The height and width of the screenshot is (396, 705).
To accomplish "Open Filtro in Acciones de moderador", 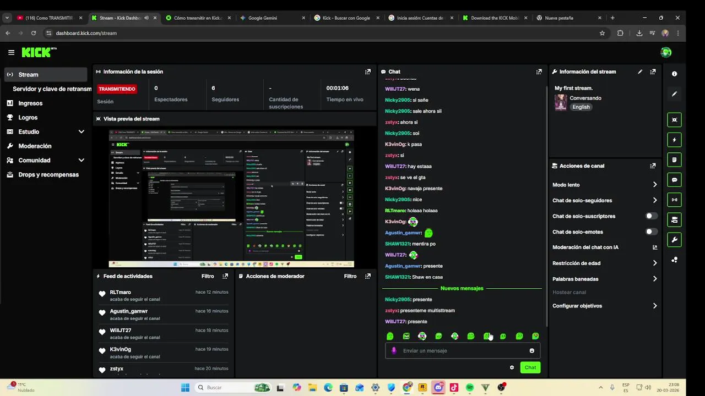I will [x=350, y=276].
